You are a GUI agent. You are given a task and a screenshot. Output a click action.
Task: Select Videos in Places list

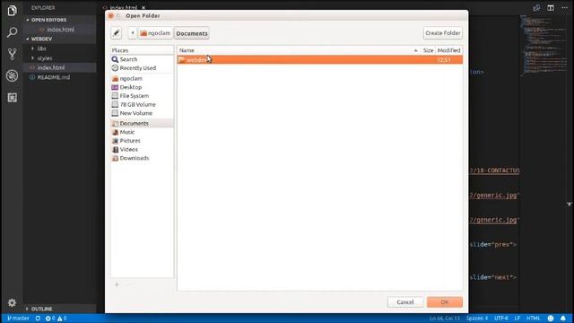142,150
